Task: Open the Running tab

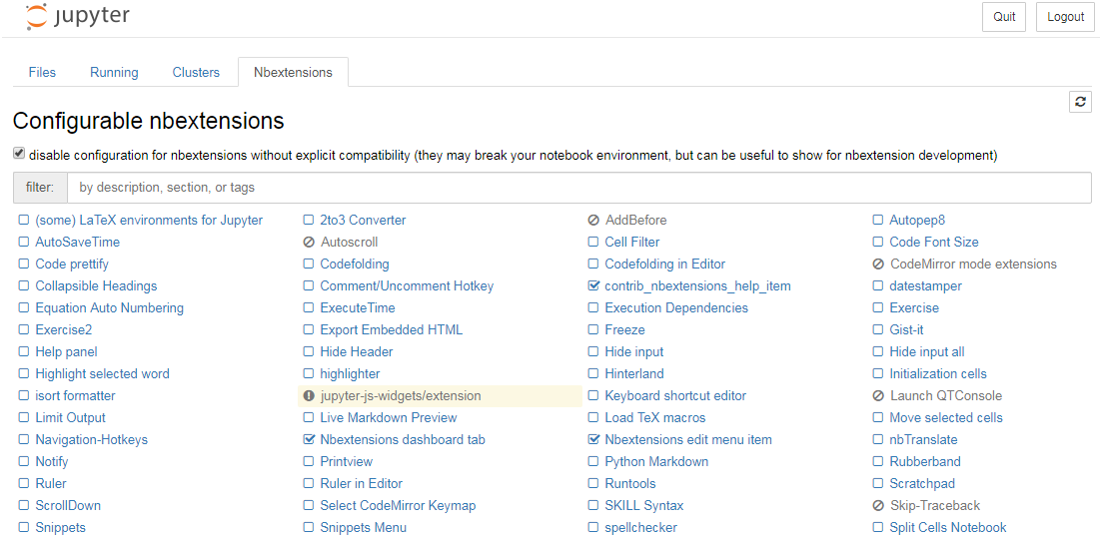Action: coord(114,72)
